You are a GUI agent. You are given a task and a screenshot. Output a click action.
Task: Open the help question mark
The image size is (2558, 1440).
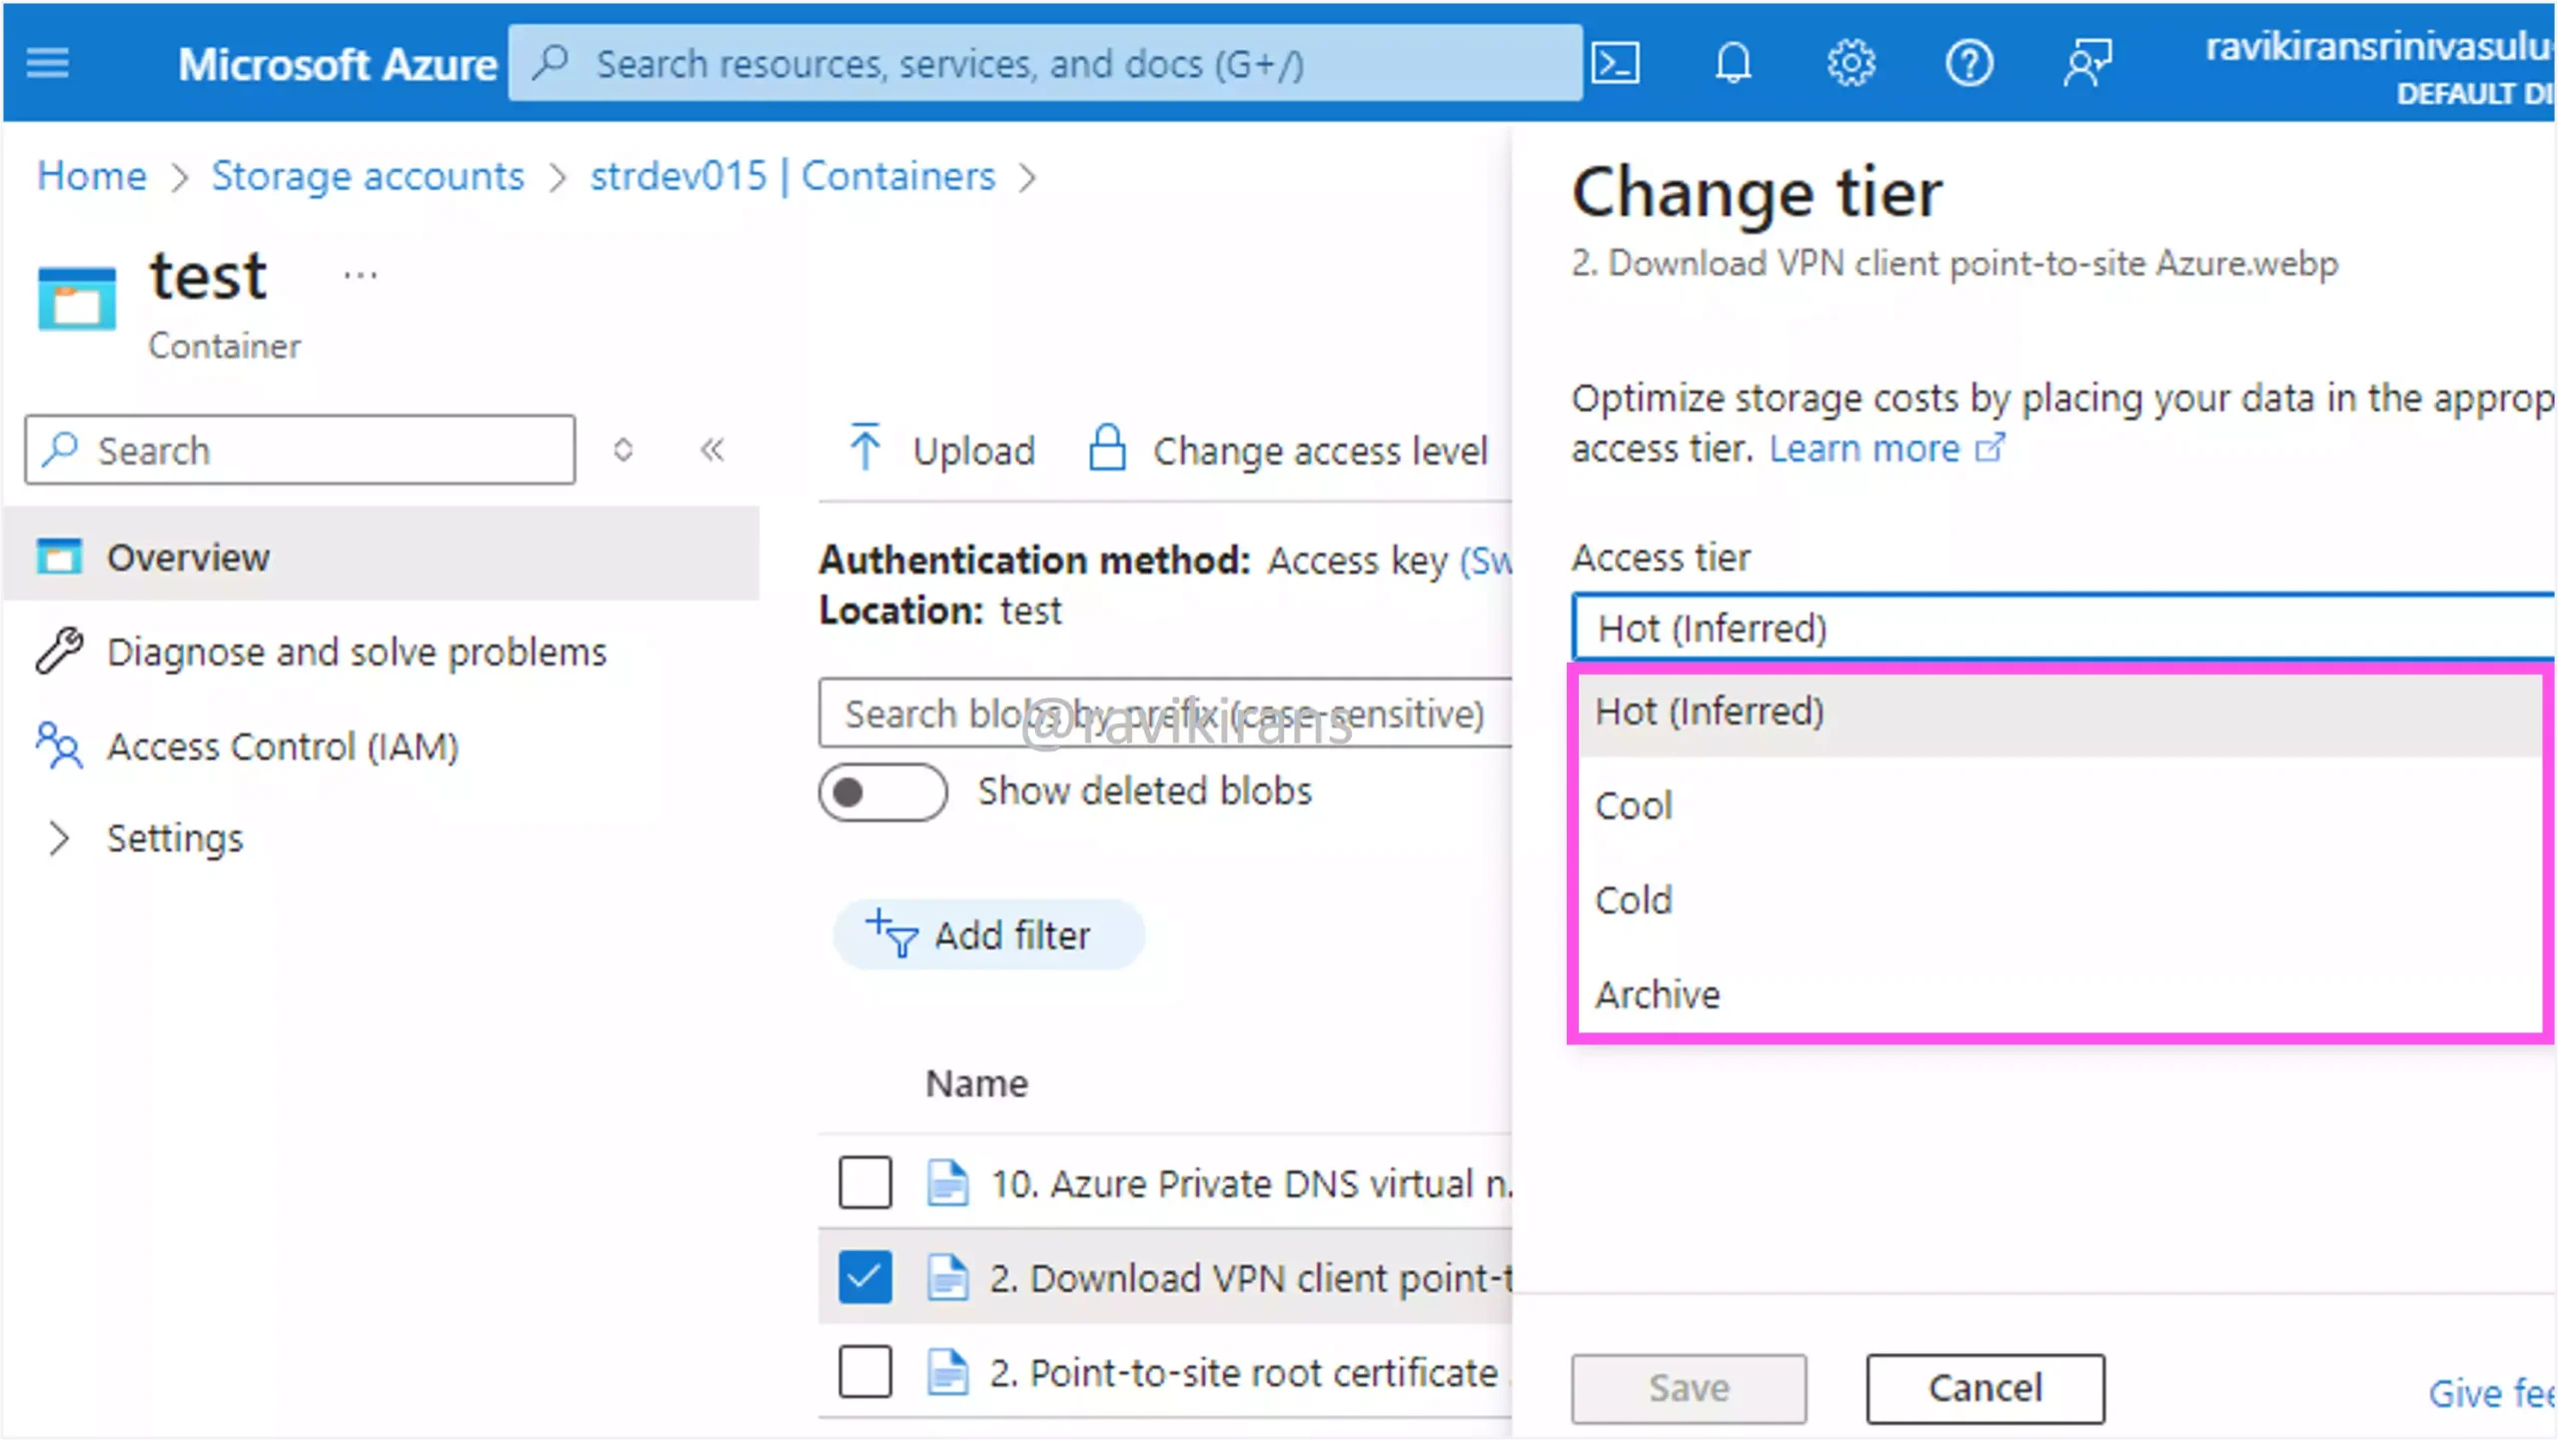click(x=1968, y=64)
